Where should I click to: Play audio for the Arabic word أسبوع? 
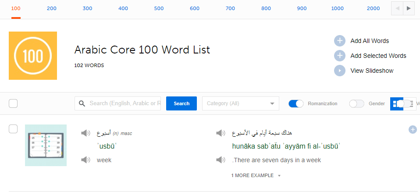click(x=85, y=133)
